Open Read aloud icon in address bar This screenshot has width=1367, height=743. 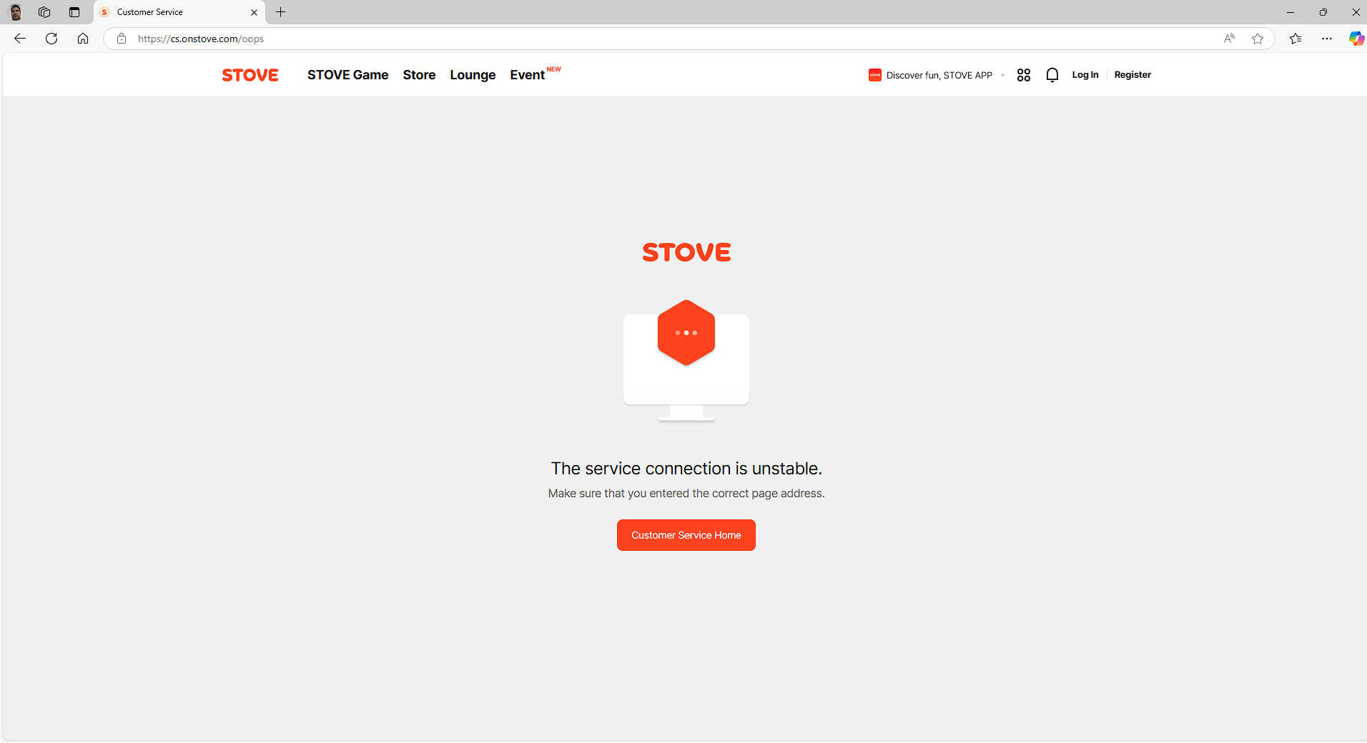click(x=1229, y=39)
